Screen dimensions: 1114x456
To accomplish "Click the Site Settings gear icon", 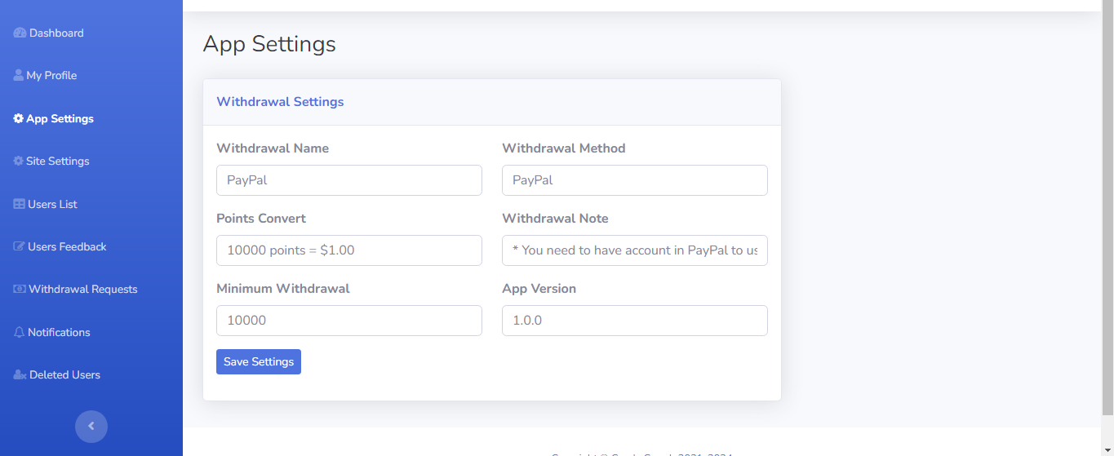I will click(18, 162).
